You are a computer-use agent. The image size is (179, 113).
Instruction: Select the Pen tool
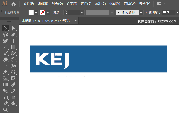[13, 35]
